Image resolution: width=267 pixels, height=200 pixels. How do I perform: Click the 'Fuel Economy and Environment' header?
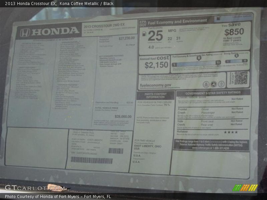point(177,22)
